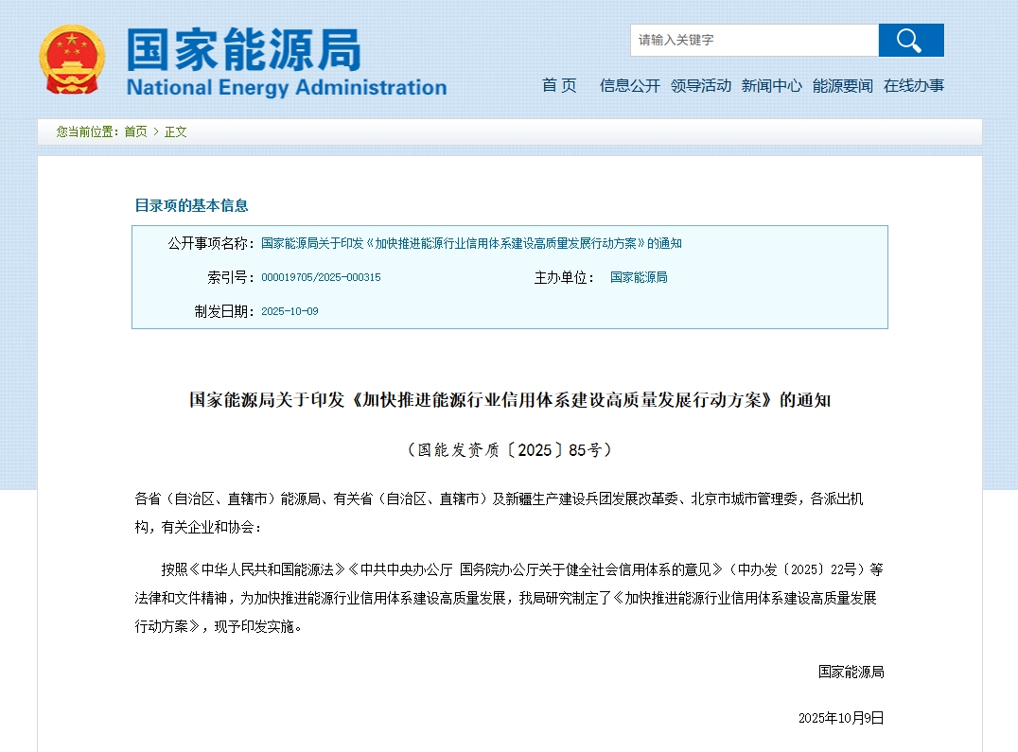Open the 在线办事 navigation item
Image resolution: width=1018 pixels, height=752 pixels.
click(913, 85)
